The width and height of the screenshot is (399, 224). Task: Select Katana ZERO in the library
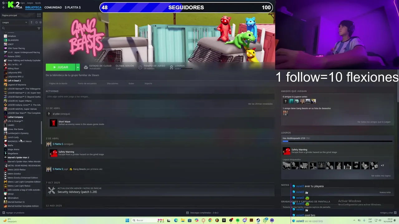pyautogui.click(x=14, y=56)
